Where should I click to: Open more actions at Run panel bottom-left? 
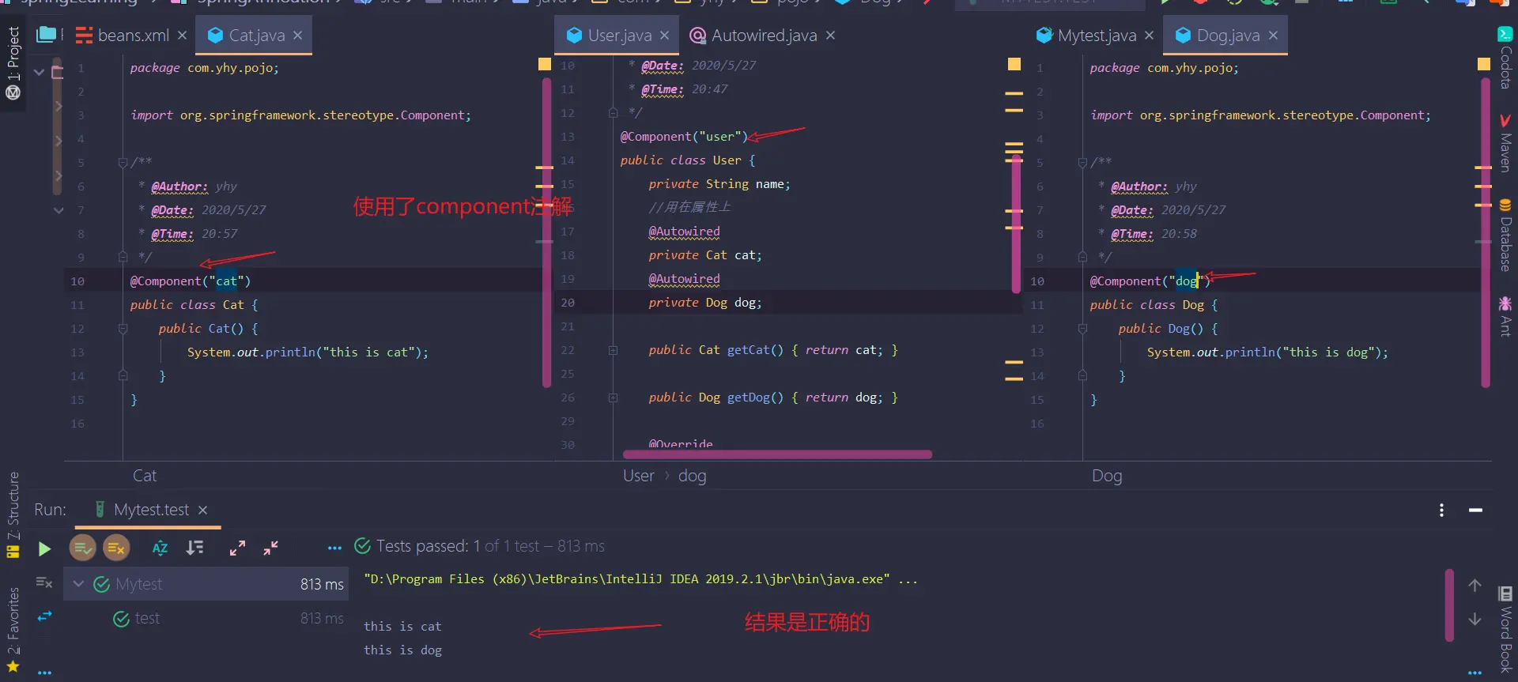(x=44, y=673)
